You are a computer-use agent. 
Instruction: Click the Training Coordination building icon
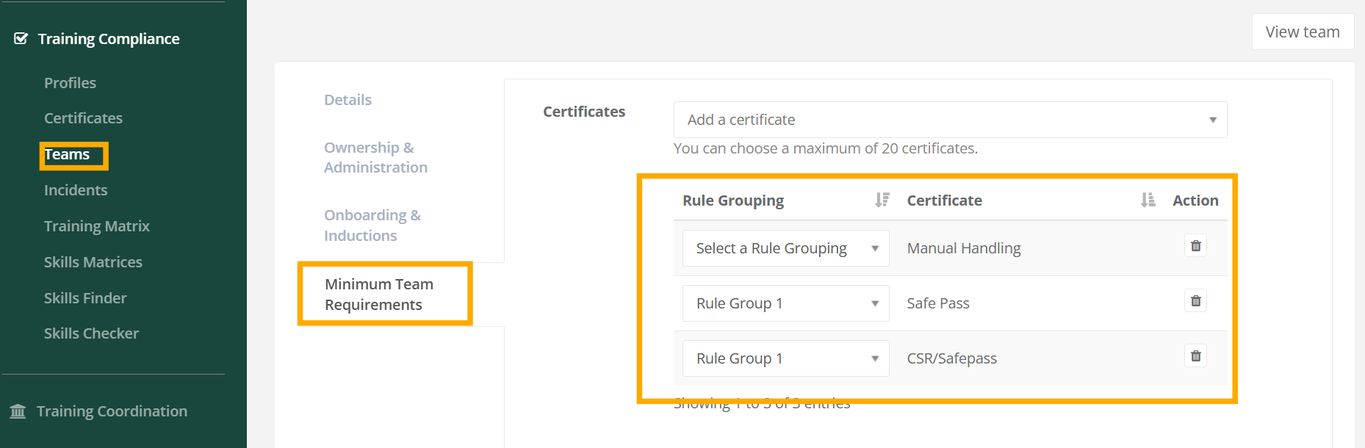(18, 411)
